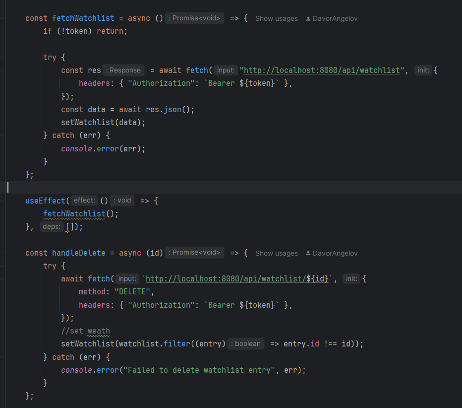
Task: Click the 'effect:' parameter hint in useEffect
Action: point(84,201)
